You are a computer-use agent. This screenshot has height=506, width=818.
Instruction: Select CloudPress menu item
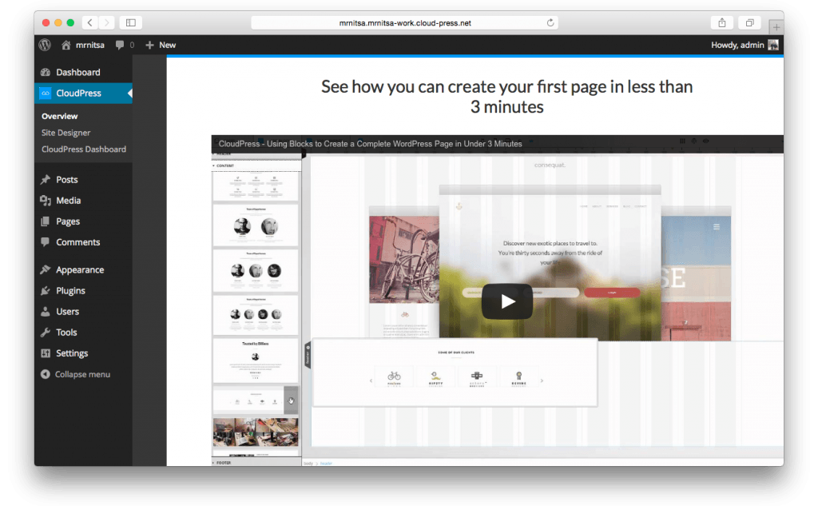click(x=78, y=94)
